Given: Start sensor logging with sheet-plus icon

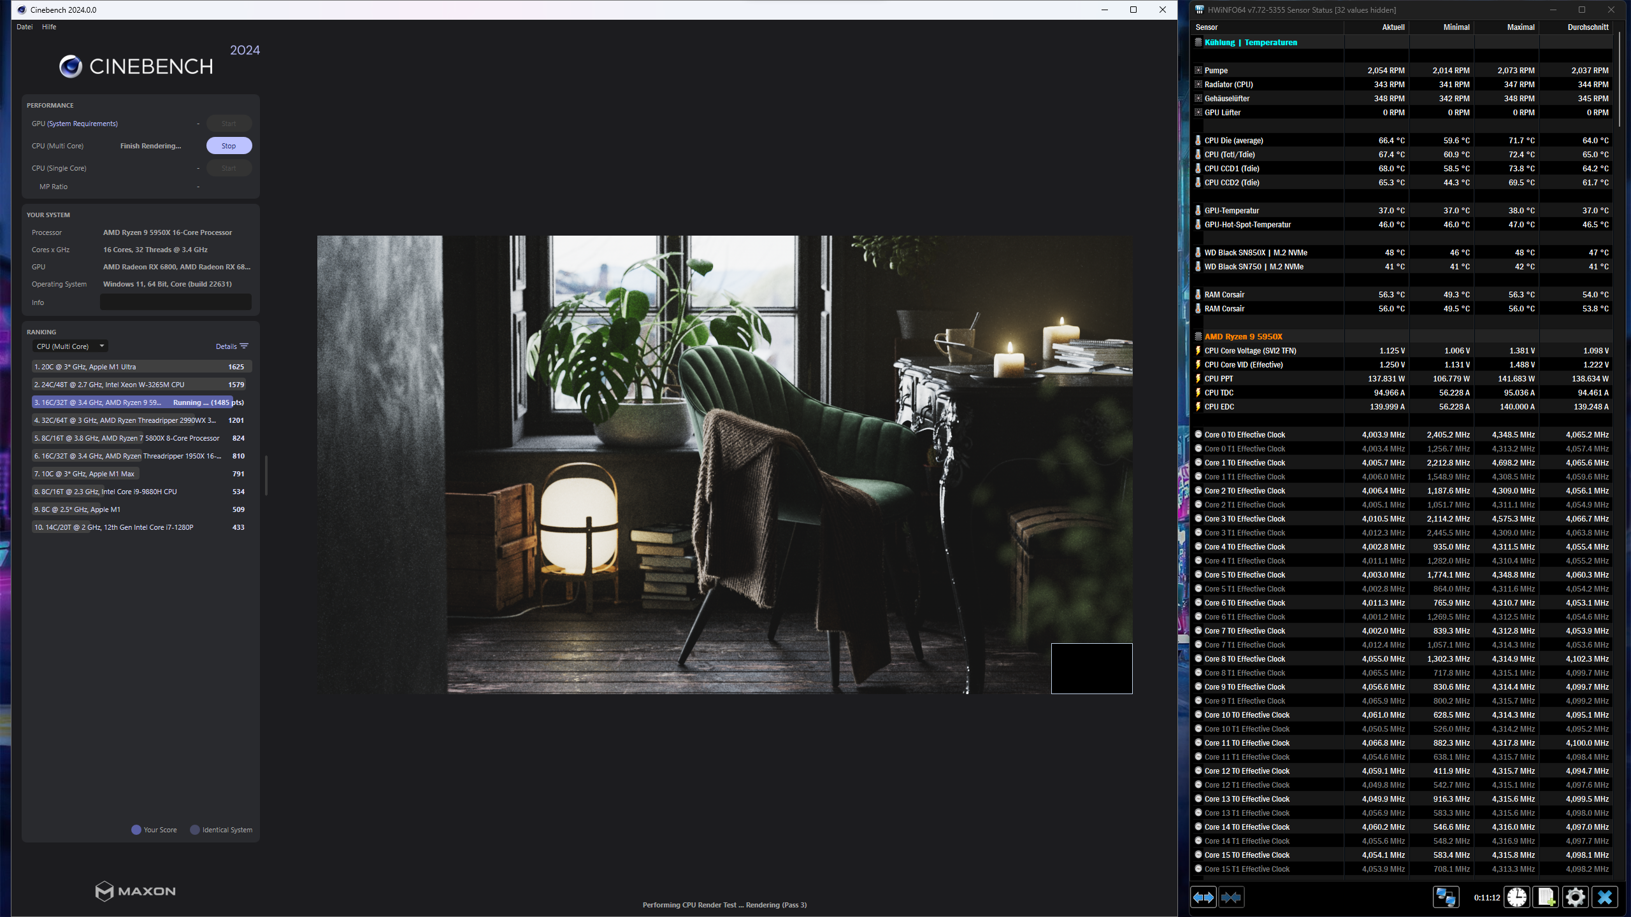Looking at the screenshot, I should (x=1546, y=897).
